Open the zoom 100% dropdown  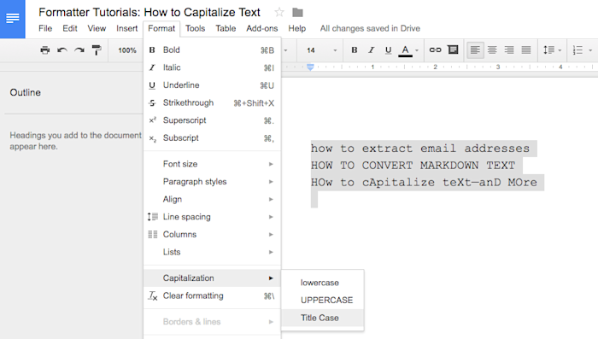coord(127,50)
